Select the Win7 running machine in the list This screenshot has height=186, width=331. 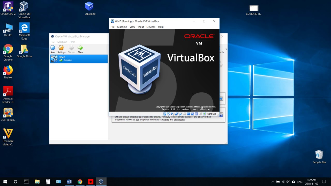[x=79, y=59]
